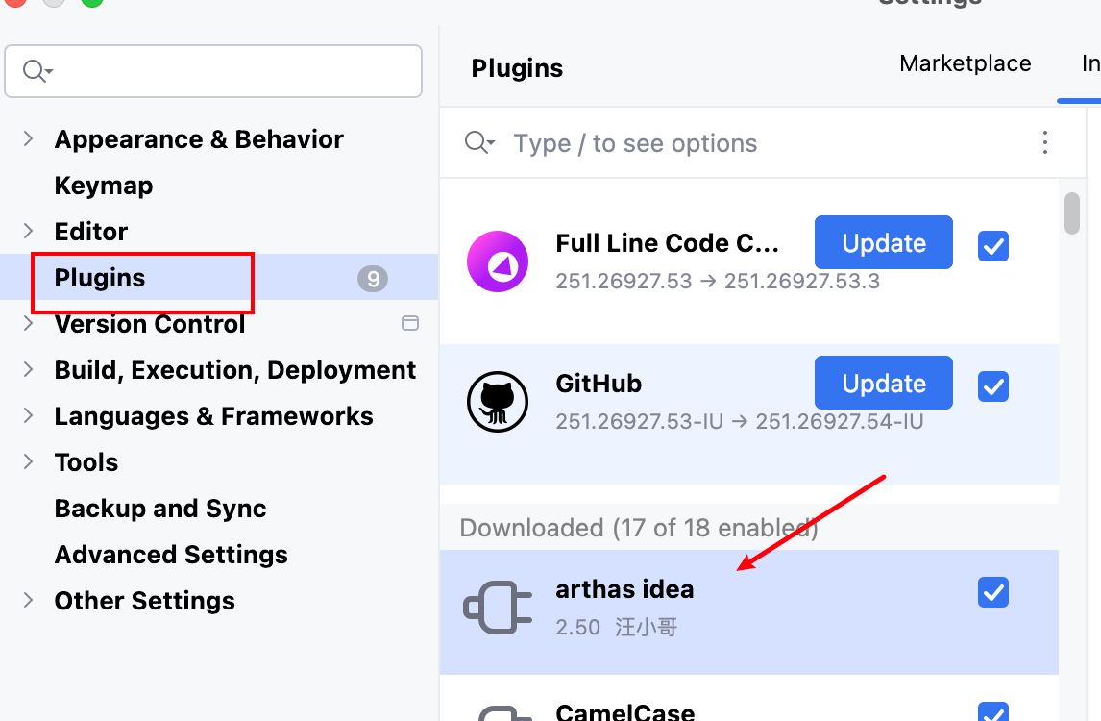Focus the plugin search field

pos(749,143)
